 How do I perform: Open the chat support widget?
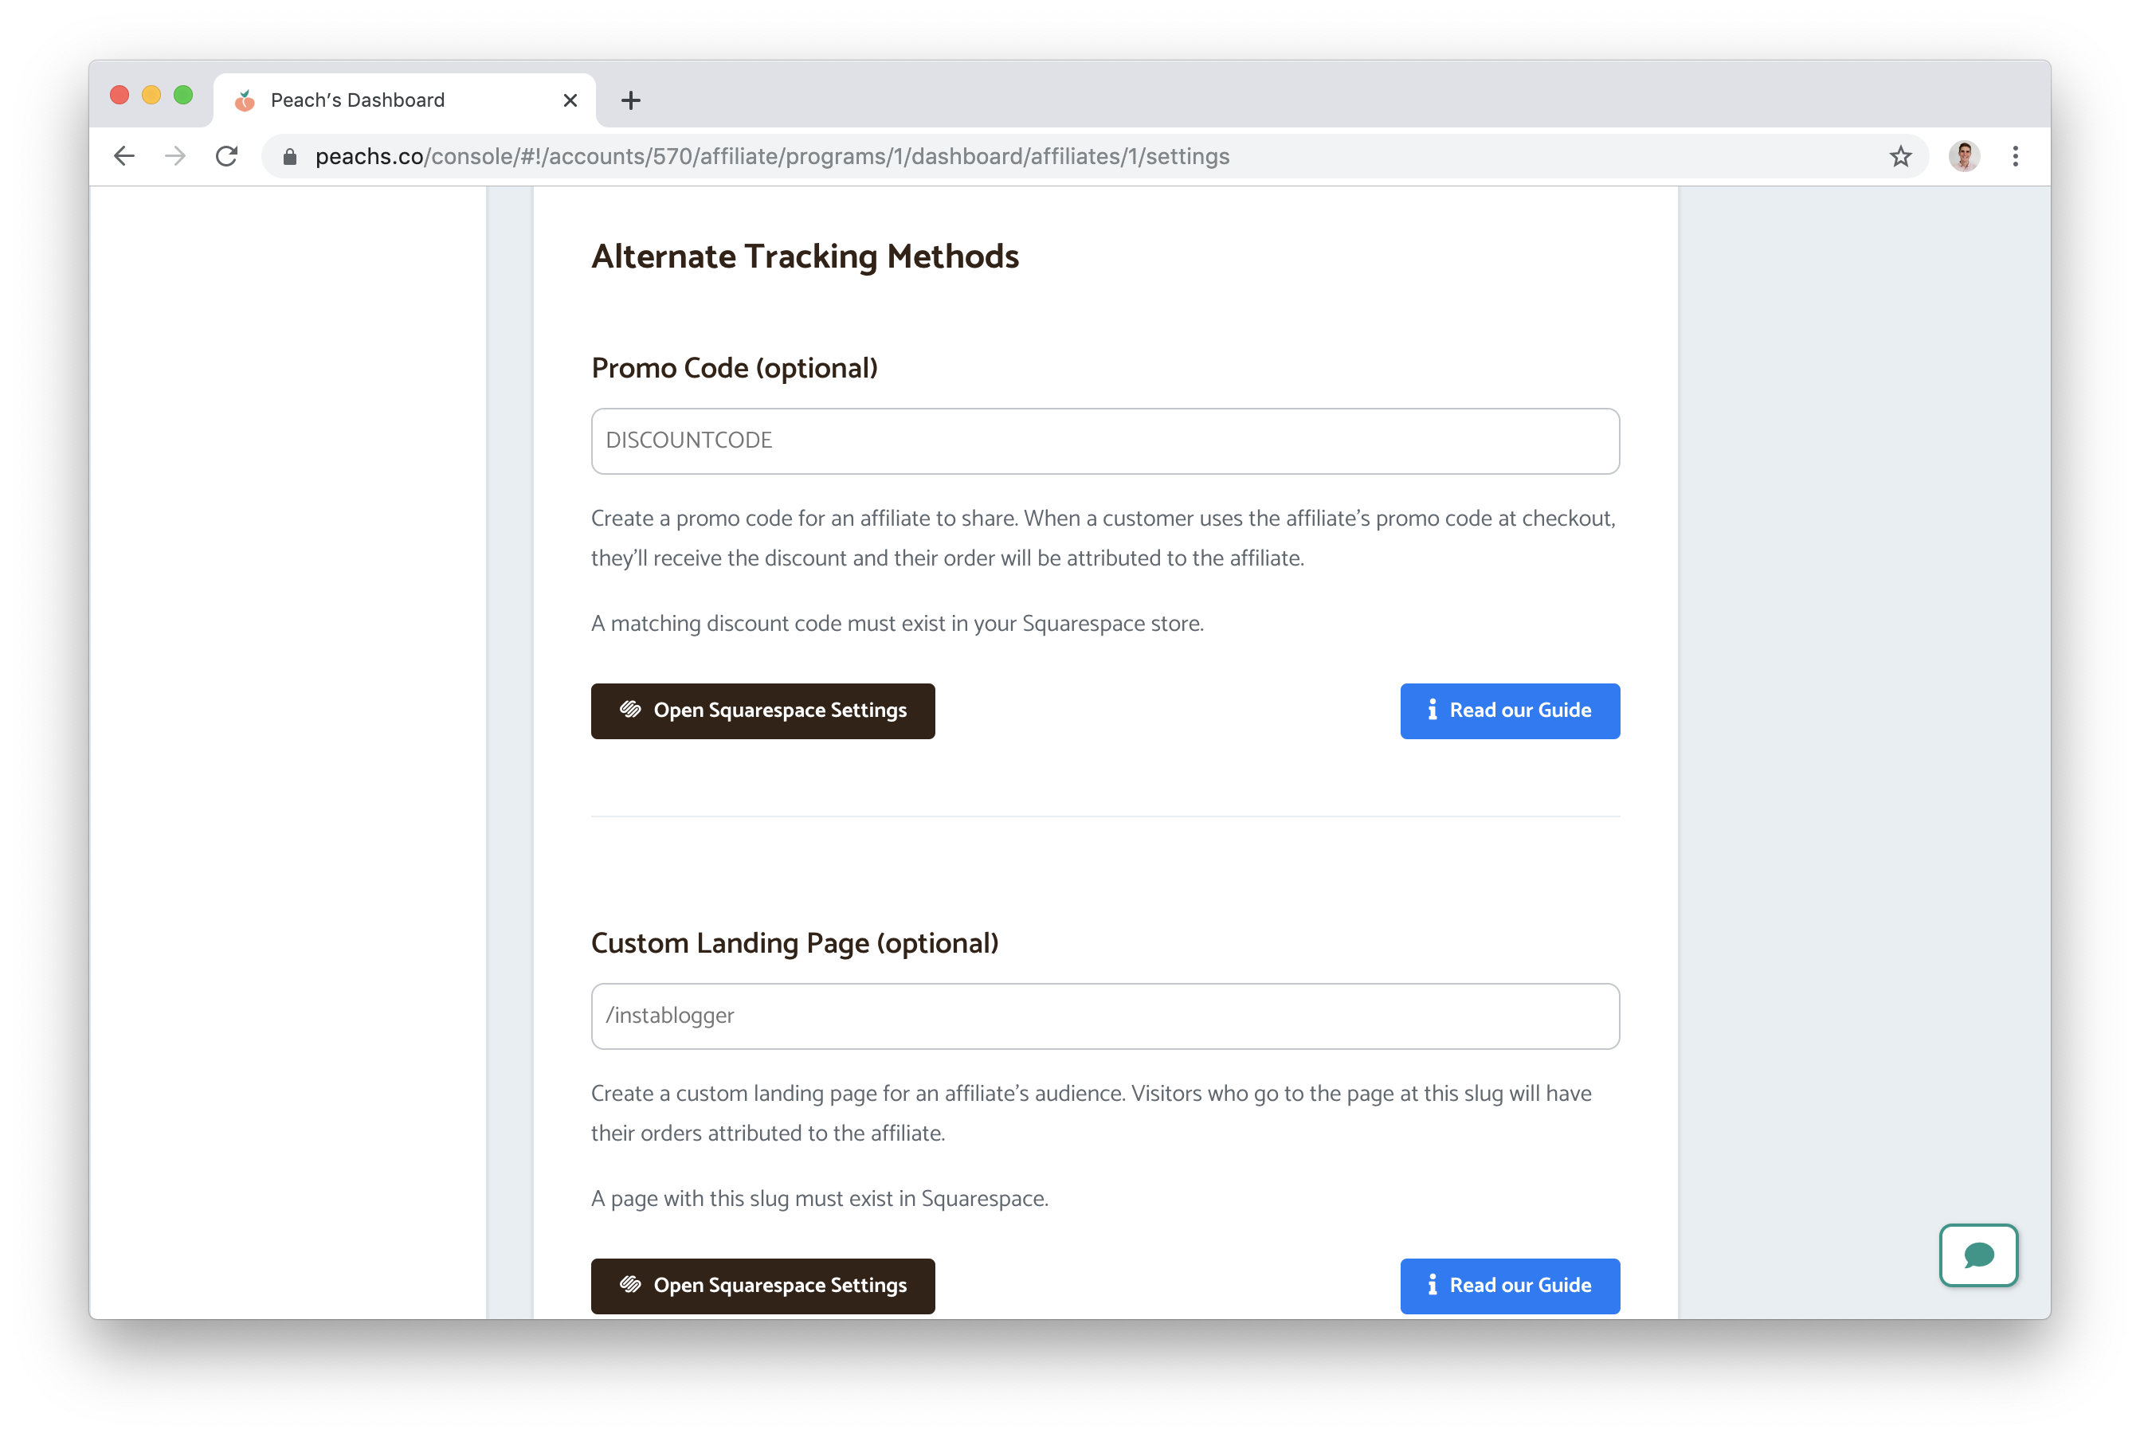(1977, 1255)
